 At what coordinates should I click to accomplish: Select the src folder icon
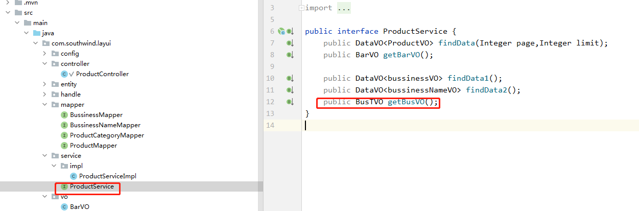[18, 13]
